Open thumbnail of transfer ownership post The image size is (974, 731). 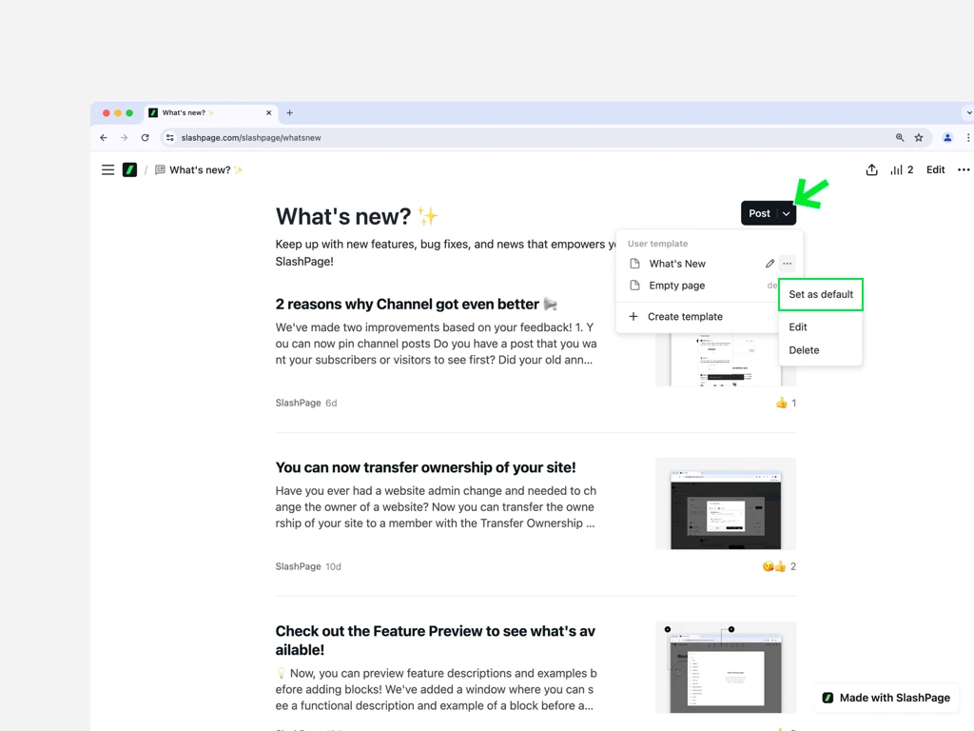pos(726,504)
